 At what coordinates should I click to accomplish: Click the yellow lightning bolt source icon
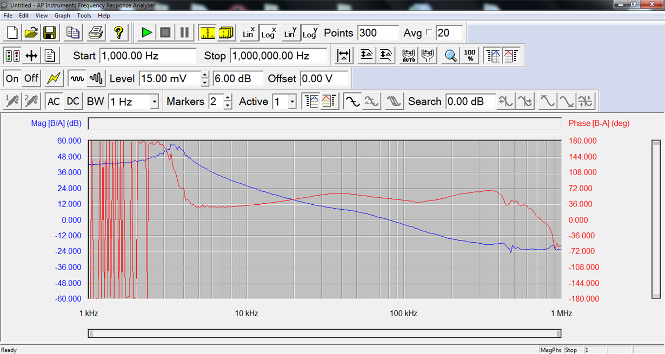pyautogui.click(x=54, y=78)
